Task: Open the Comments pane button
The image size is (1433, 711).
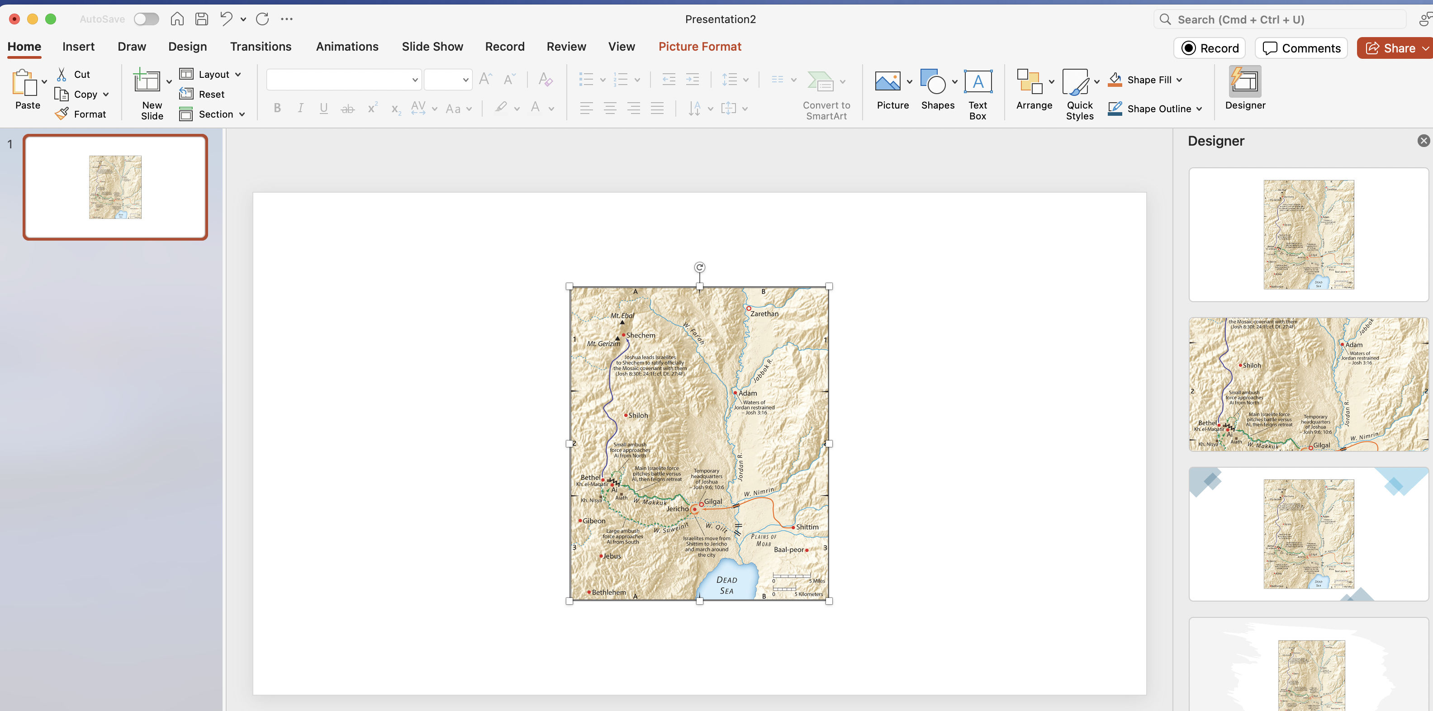Action: (1301, 48)
